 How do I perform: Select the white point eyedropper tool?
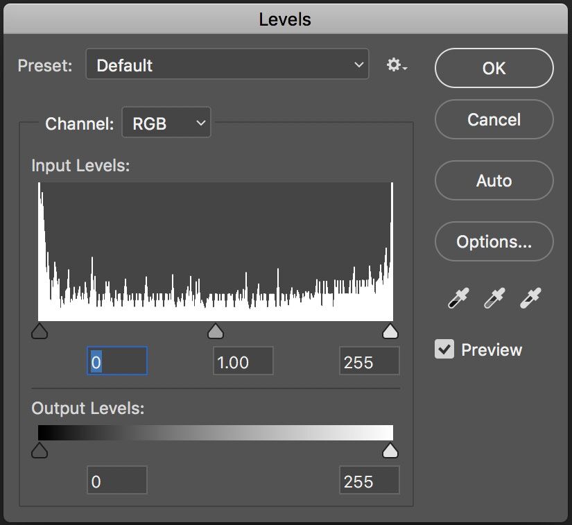tap(529, 297)
